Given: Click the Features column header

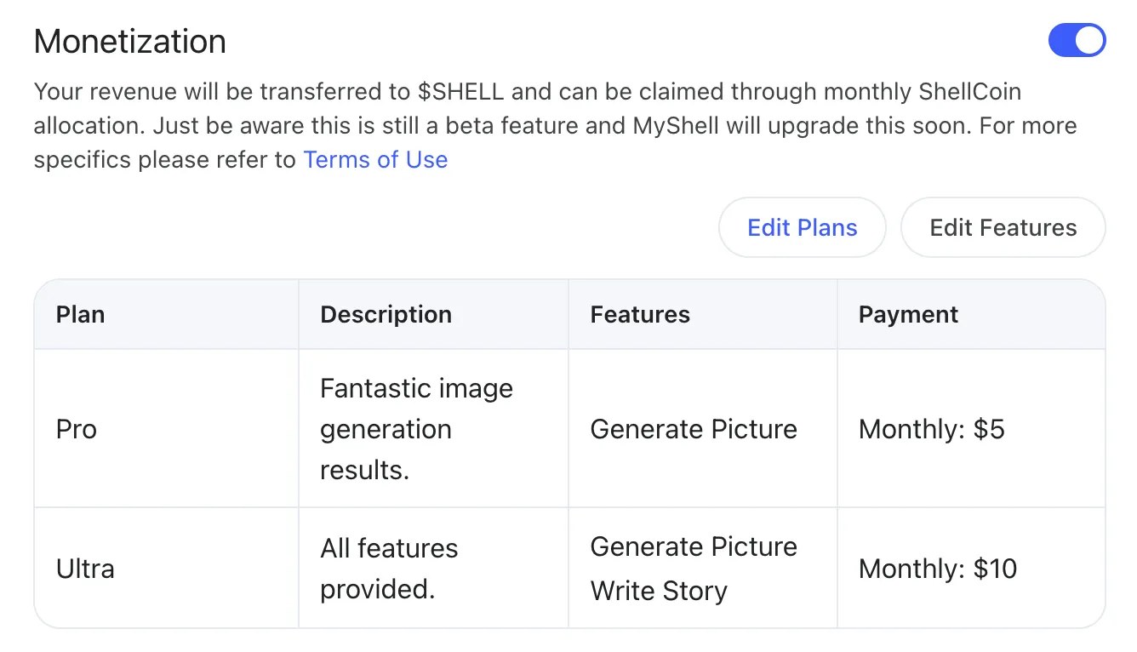Looking at the screenshot, I should coord(640,315).
